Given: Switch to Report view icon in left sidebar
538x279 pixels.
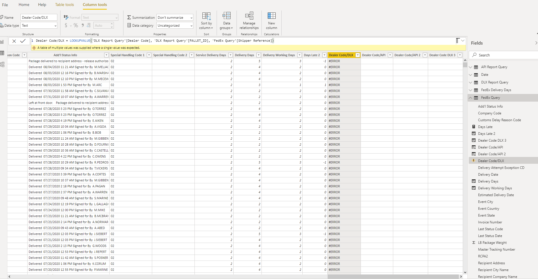Looking at the screenshot, I should [x=2, y=42].
